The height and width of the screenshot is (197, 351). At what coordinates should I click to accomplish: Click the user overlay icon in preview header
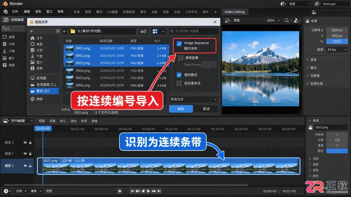[296, 20]
